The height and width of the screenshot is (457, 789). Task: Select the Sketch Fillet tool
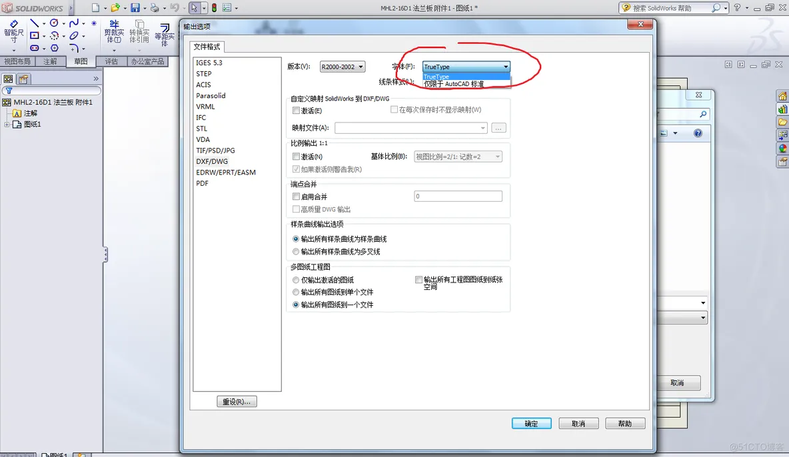(74, 49)
